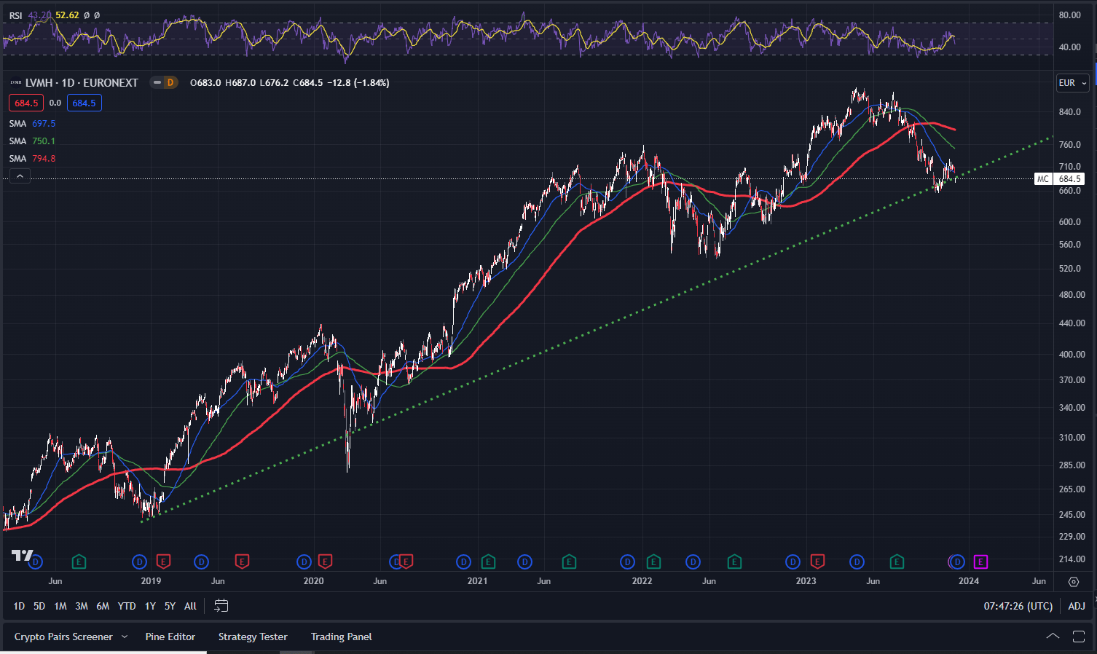The width and height of the screenshot is (1097, 654).
Task: Select the YTD date range
Action: coord(127,606)
